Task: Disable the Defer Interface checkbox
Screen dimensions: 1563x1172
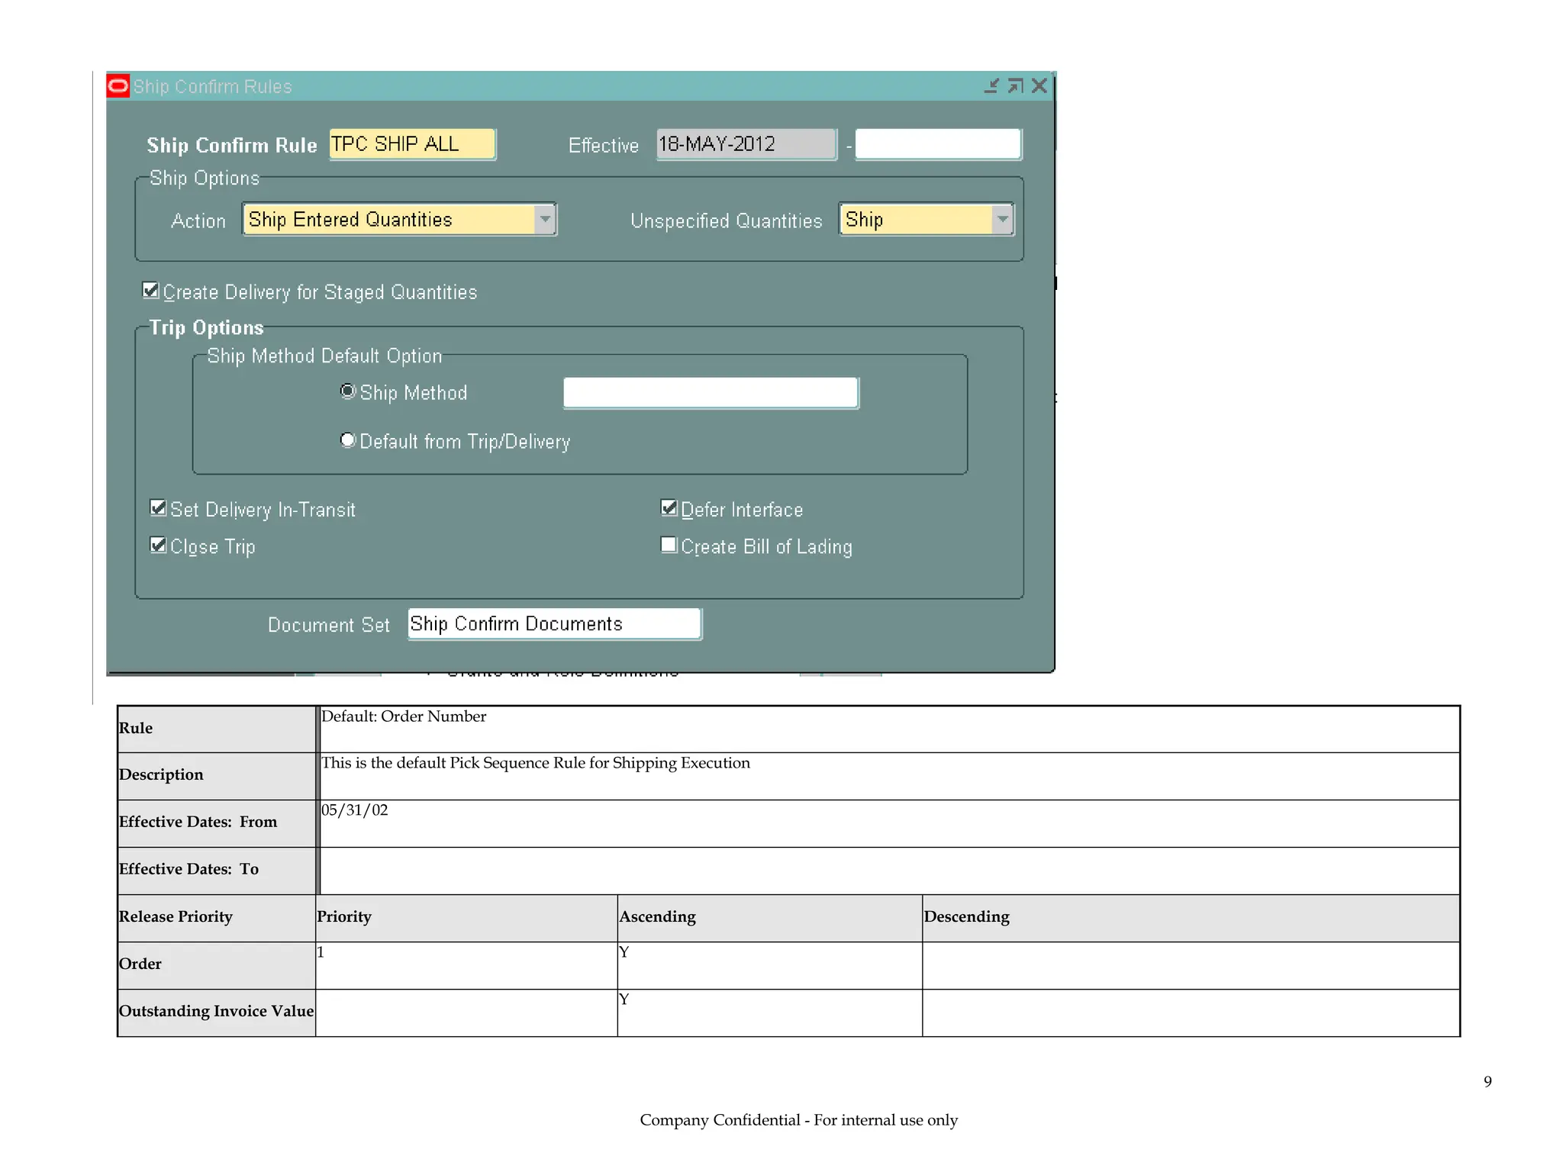Action: click(x=669, y=508)
